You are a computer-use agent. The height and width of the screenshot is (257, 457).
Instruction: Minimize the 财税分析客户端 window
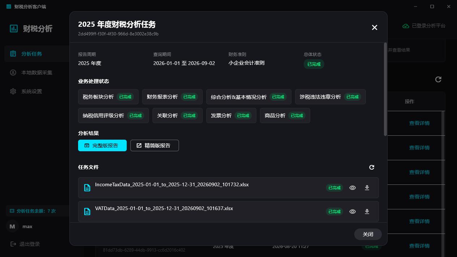416,6
